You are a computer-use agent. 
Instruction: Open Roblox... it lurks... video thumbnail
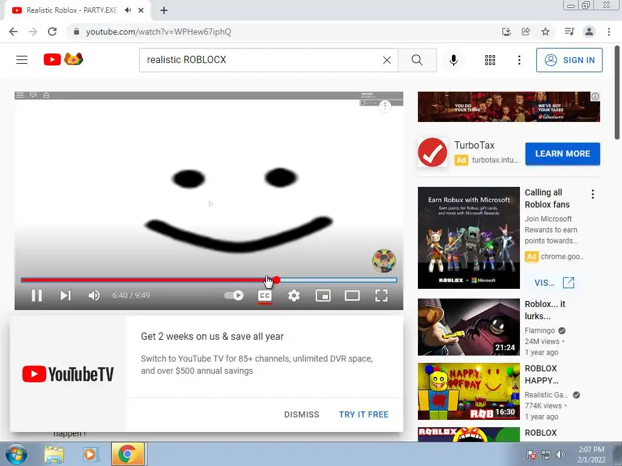pos(468,327)
